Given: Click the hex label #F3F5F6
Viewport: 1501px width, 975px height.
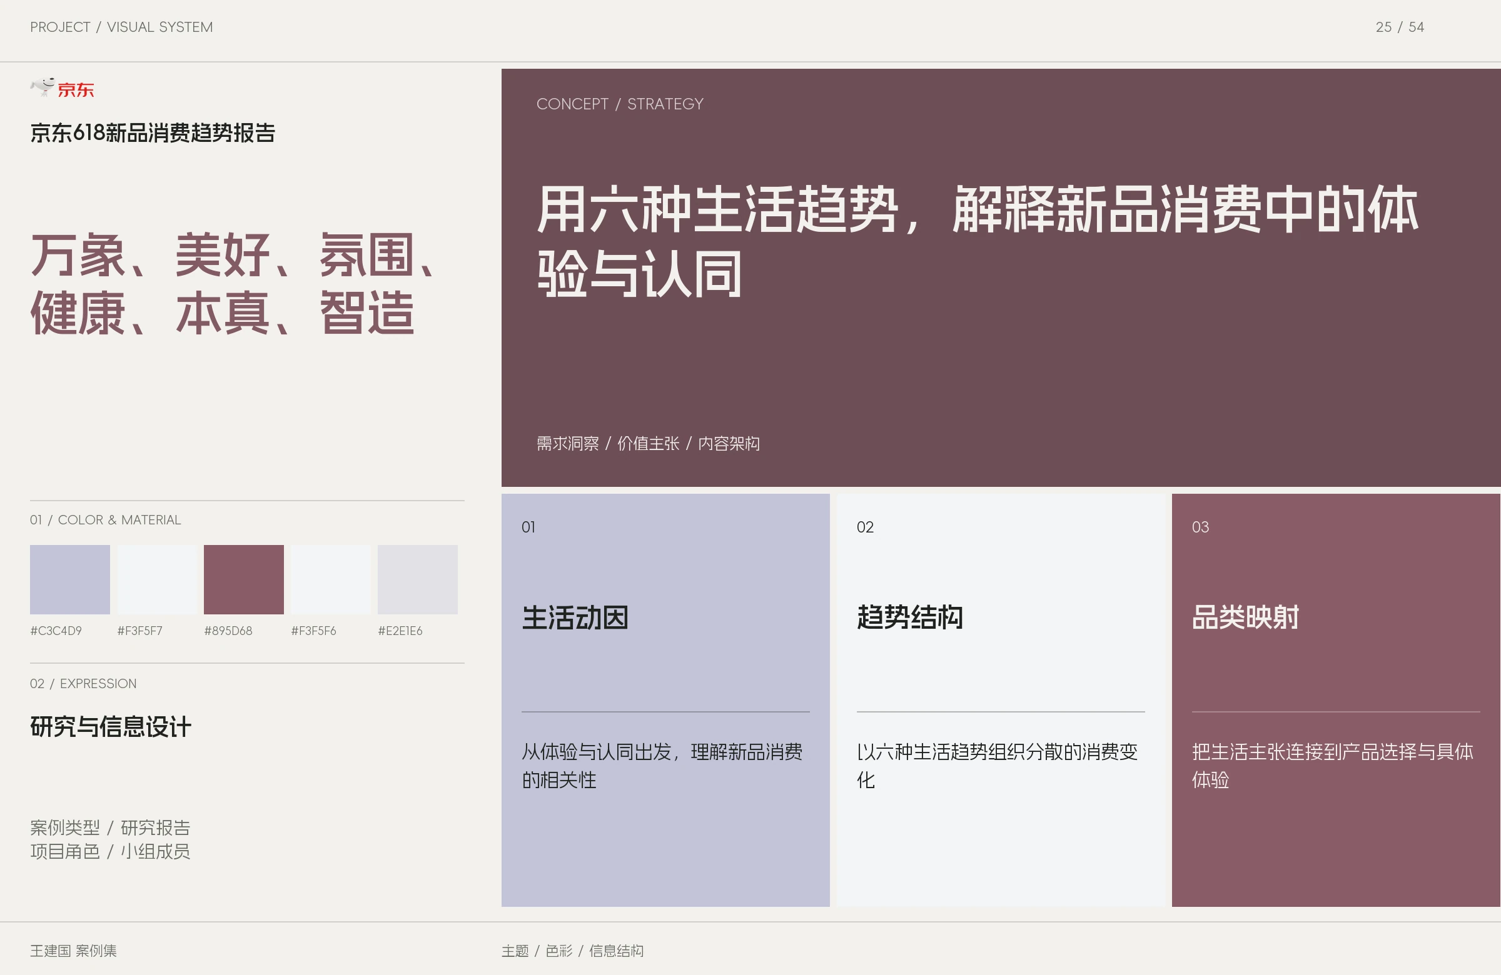Looking at the screenshot, I should (313, 631).
